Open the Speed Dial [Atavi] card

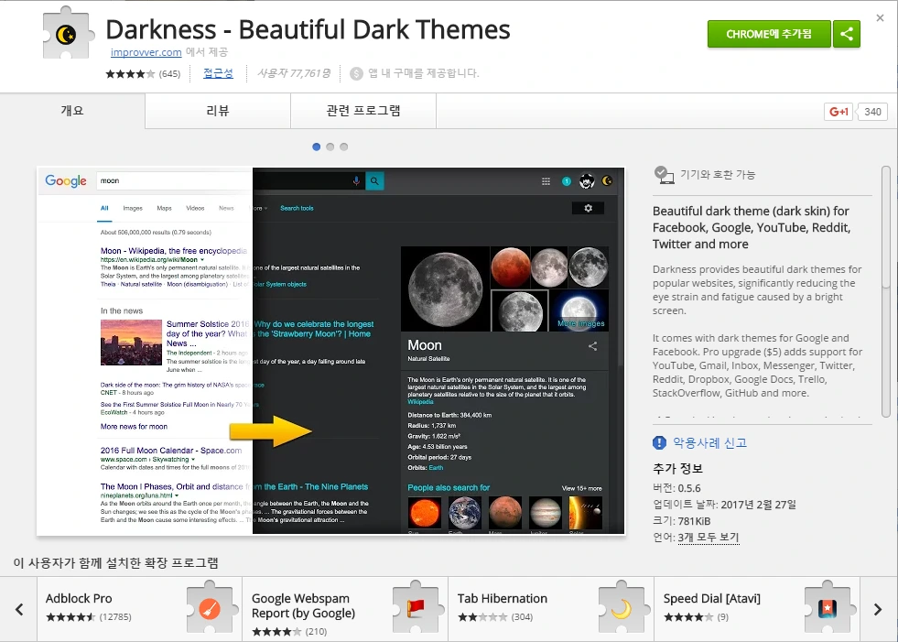(x=757, y=609)
